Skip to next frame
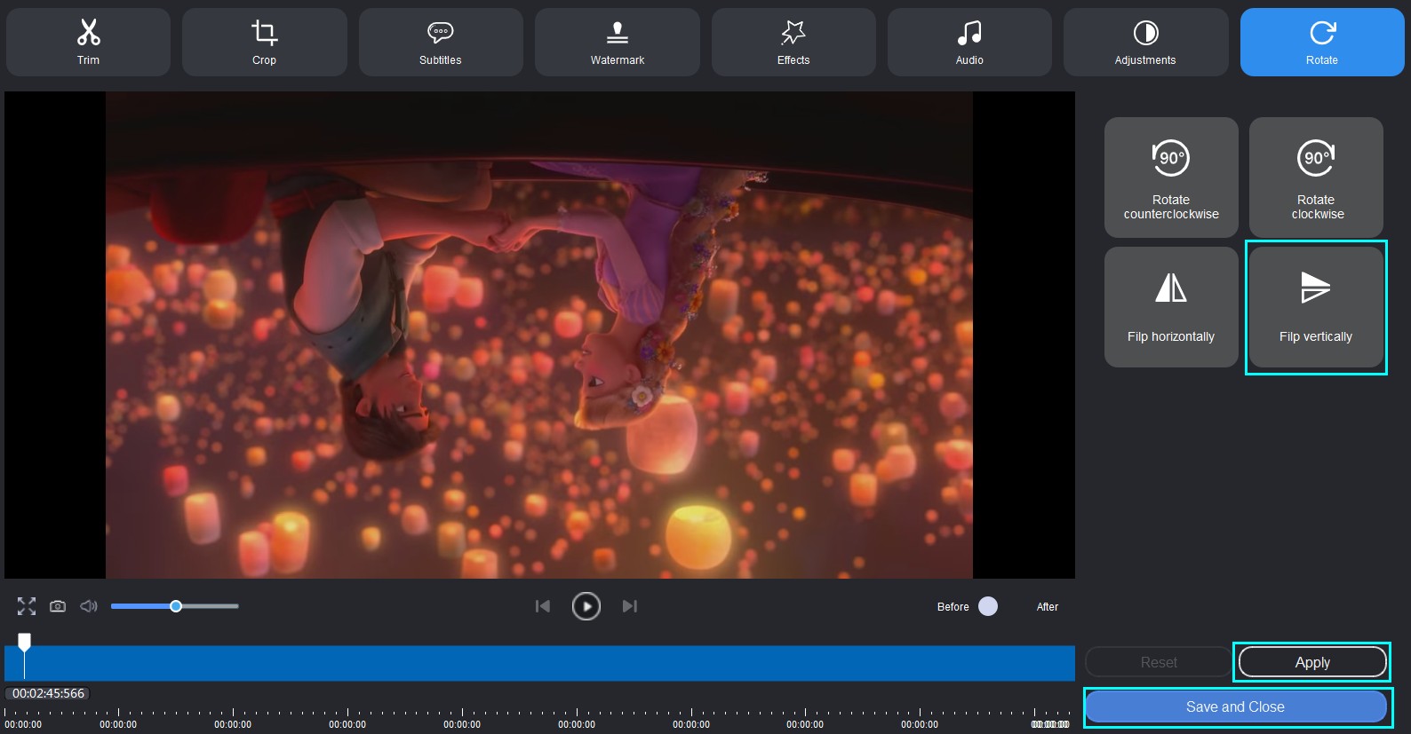The height and width of the screenshot is (734, 1411). pos(630,606)
